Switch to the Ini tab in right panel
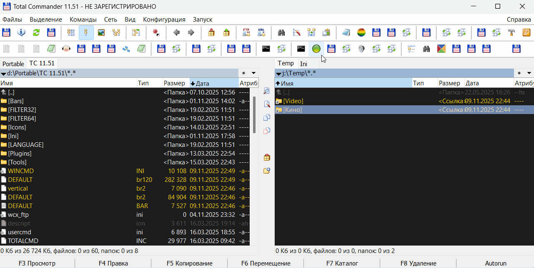The height and width of the screenshot is (268, 534). click(x=303, y=64)
